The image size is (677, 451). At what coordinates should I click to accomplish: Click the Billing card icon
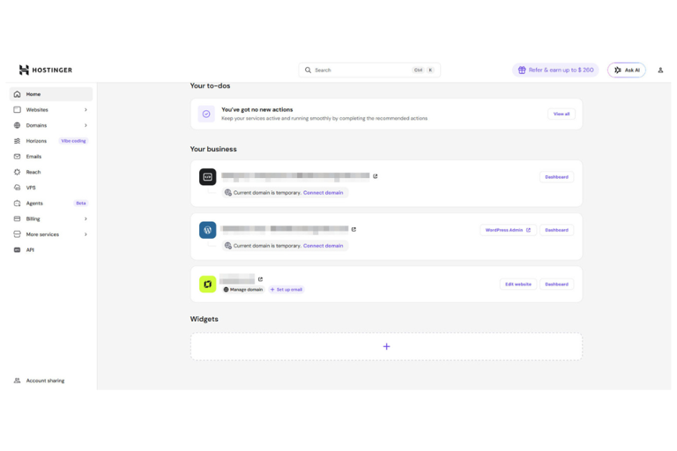tap(18, 218)
